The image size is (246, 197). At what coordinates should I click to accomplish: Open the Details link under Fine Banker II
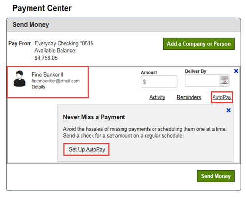click(38, 87)
